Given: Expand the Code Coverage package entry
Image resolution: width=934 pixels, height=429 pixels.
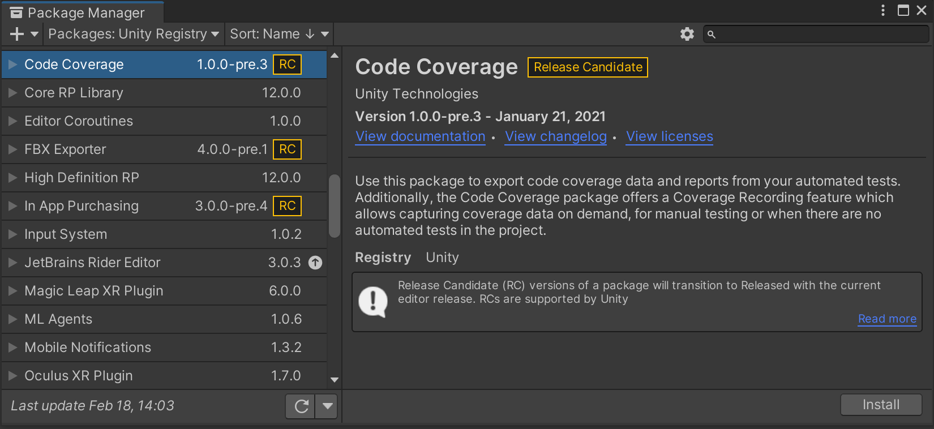Looking at the screenshot, I should (x=13, y=65).
